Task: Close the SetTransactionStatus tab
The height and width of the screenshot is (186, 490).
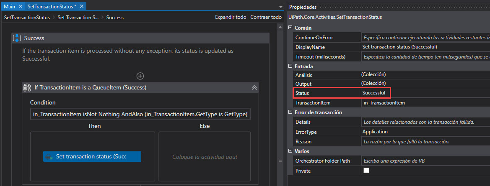Action: pyautogui.click(x=82, y=6)
